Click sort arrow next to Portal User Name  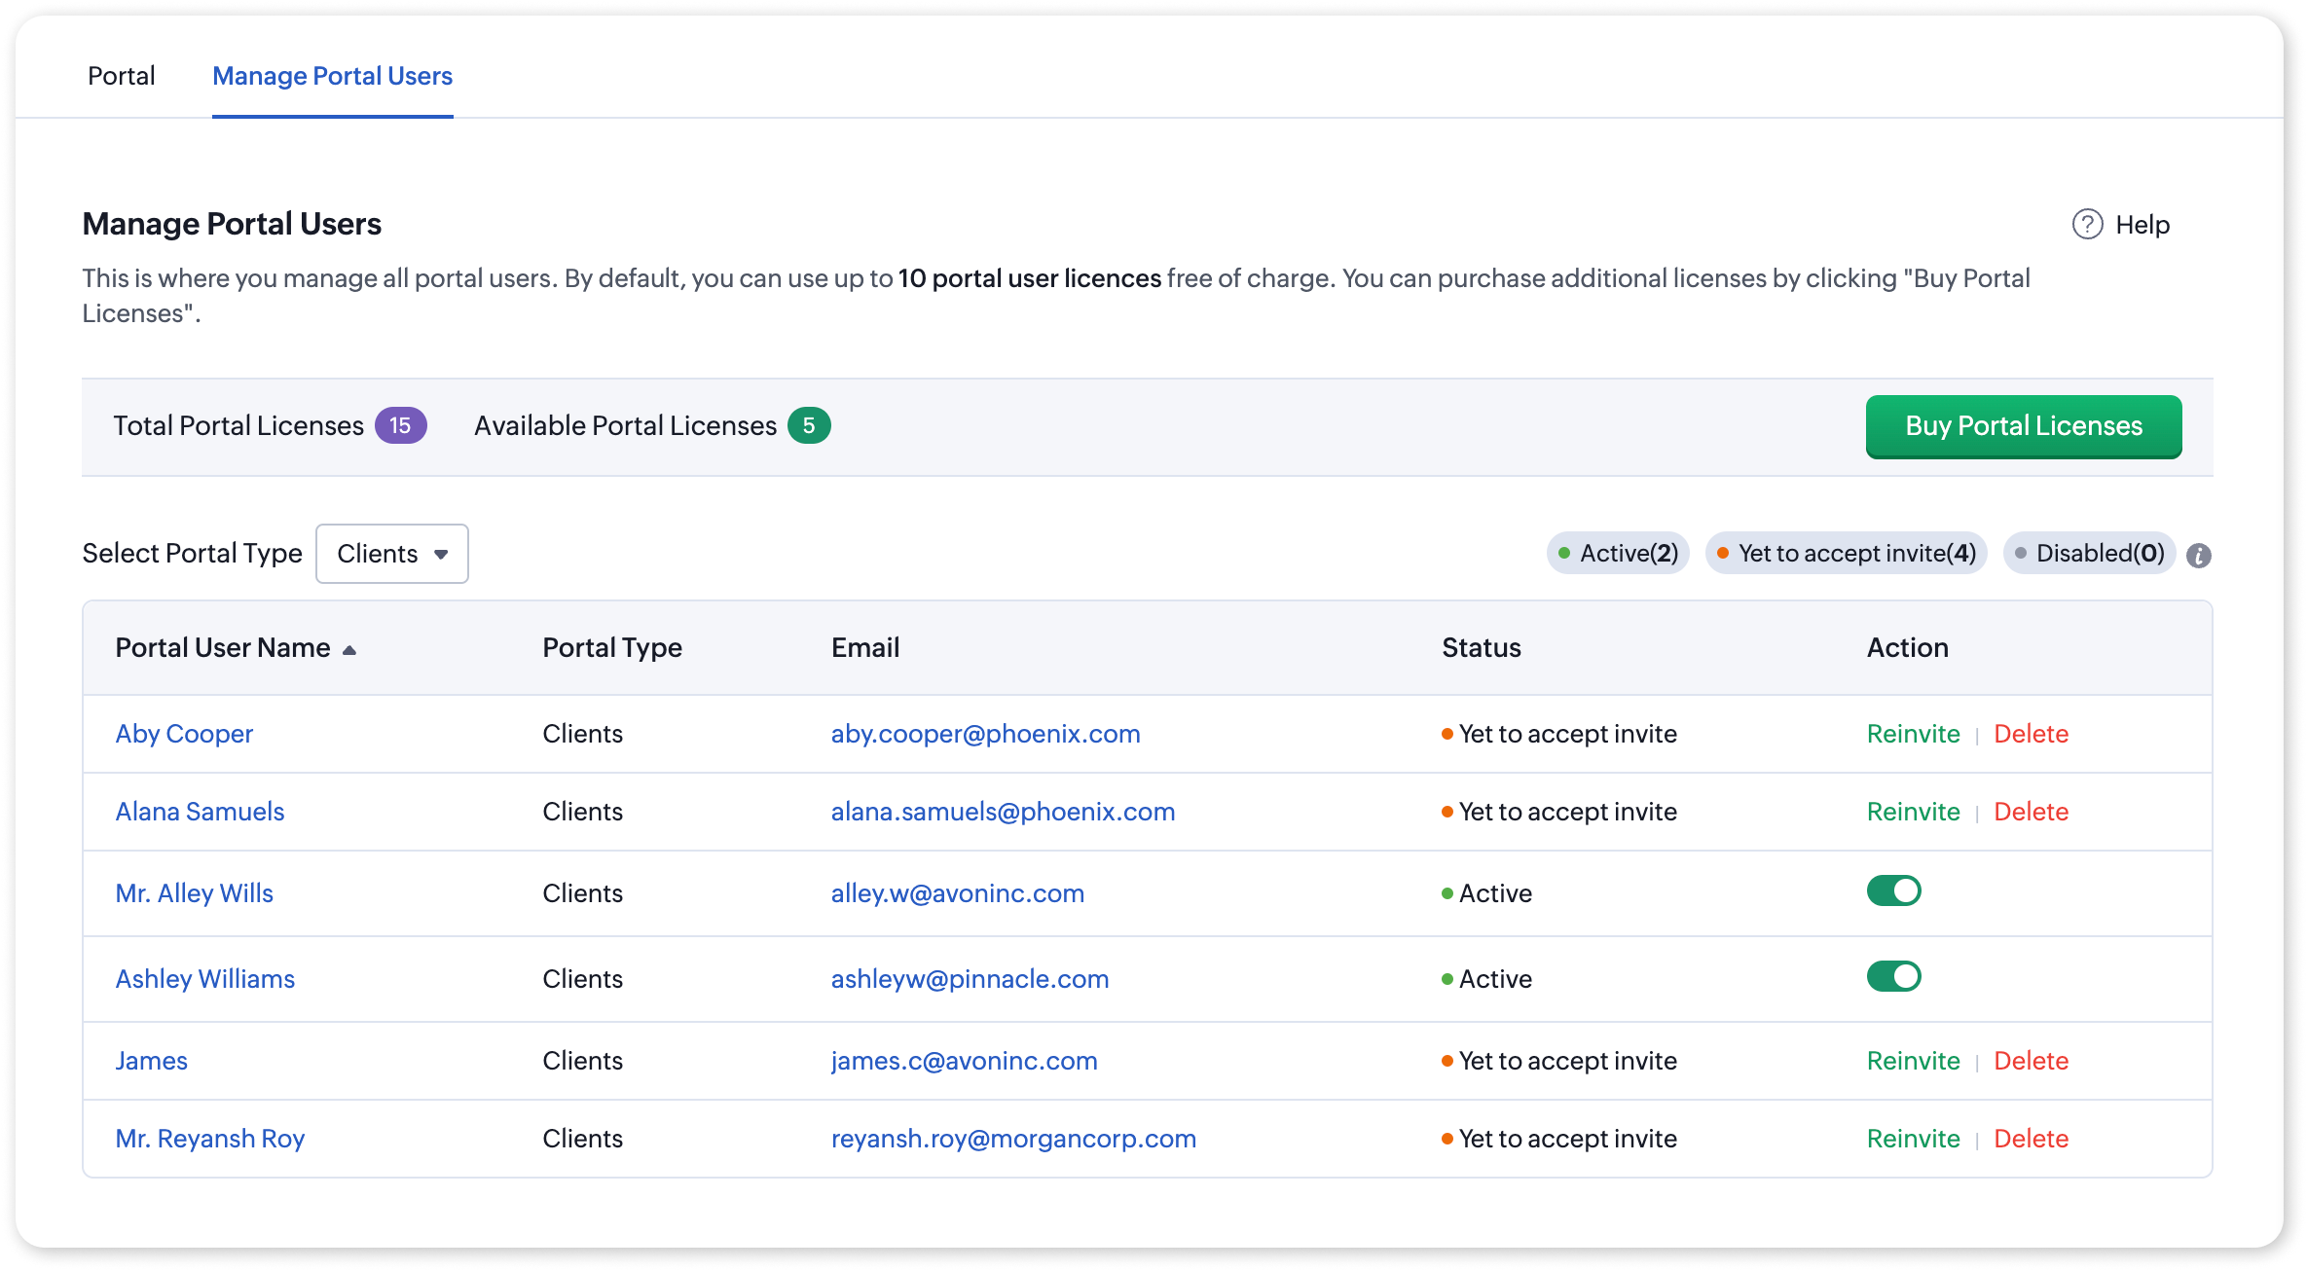(x=349, y=650)
